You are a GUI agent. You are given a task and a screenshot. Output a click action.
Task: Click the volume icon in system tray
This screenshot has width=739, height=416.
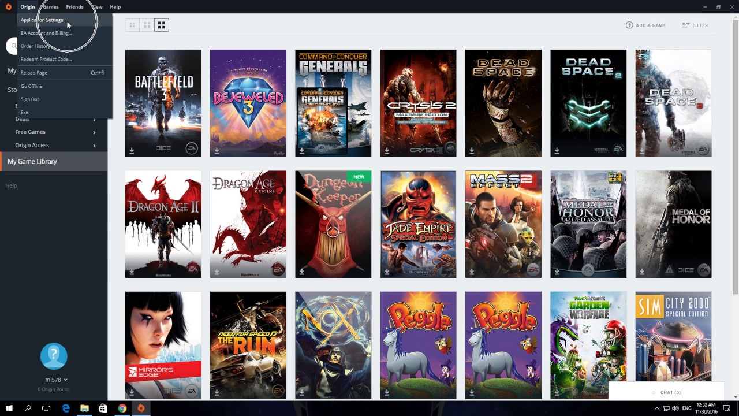675,408
